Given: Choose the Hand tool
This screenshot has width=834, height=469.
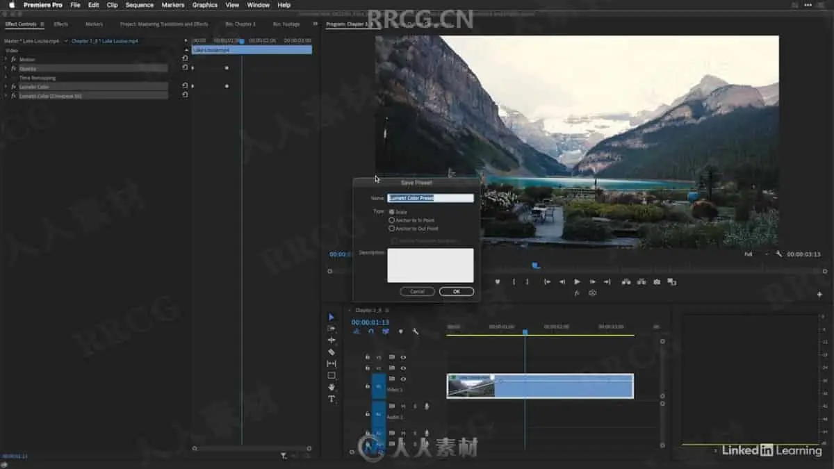Looking at the screenshot, I should coord(332,387).
